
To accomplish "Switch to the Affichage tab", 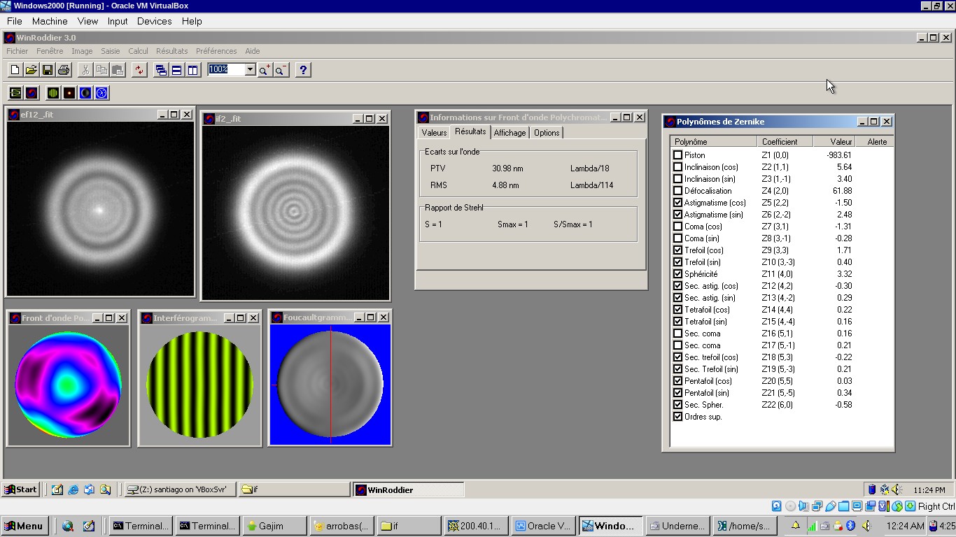I will pos(509,133).
